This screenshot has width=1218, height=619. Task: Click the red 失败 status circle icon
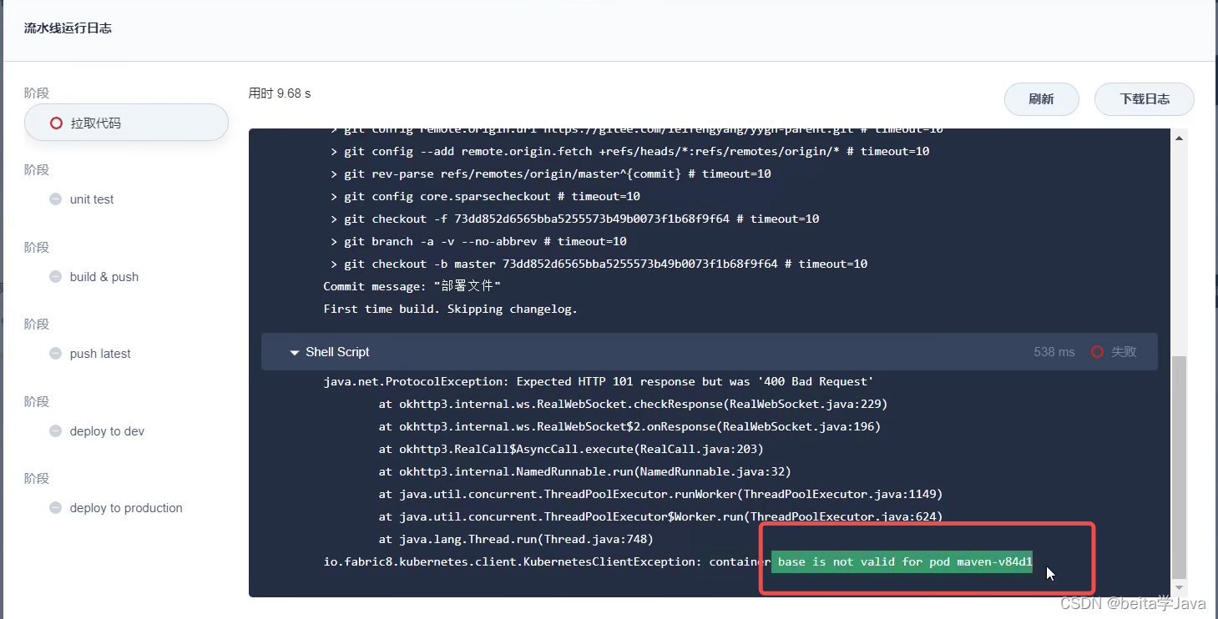pos(1097,352)
